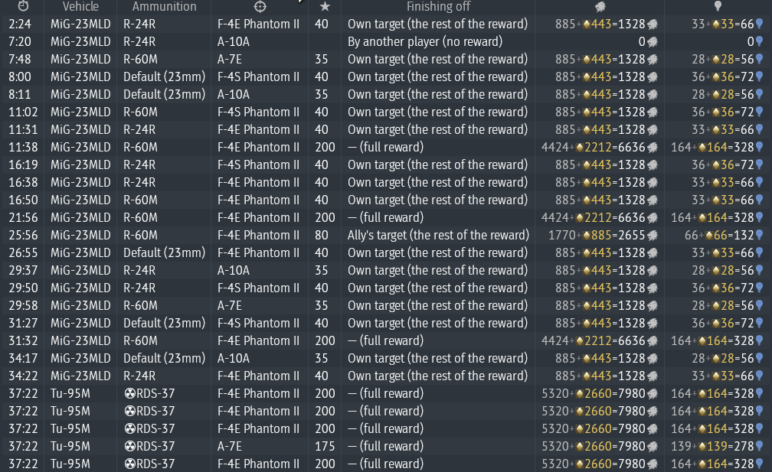Sort by the Vehicle column header
Viewport: 772px width, 472px height.
coord(75,6)
